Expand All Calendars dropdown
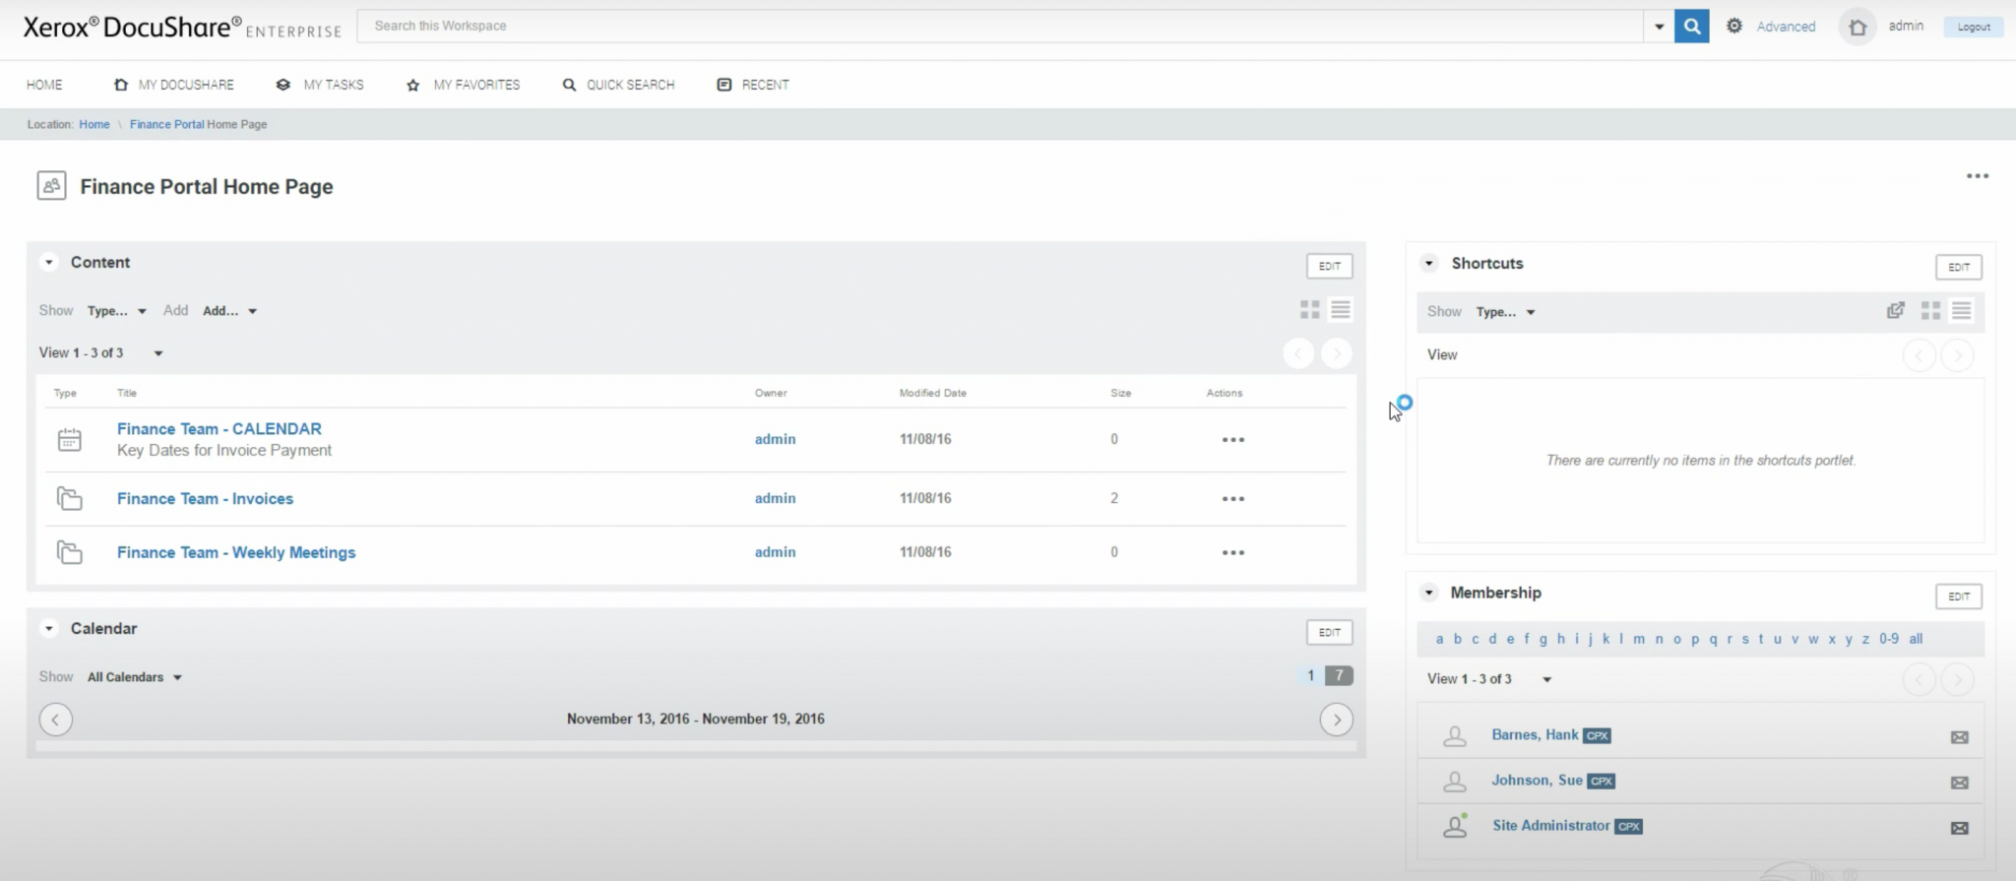This screenshot has width=2016, height=881. [135, 677]
